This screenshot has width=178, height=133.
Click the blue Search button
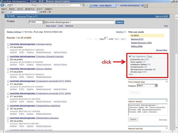pos(120,22)
